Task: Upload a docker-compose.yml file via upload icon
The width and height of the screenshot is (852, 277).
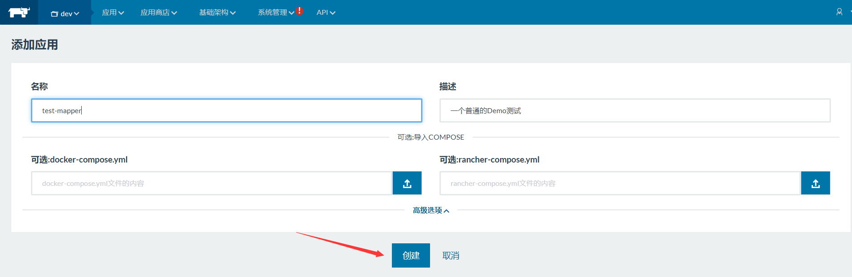Action: [x=407, y=183]
